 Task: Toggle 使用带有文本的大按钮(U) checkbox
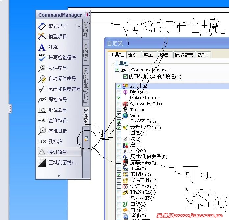pos(125,77)
